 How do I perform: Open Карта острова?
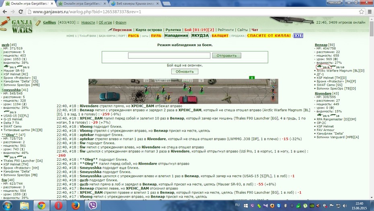149,30
